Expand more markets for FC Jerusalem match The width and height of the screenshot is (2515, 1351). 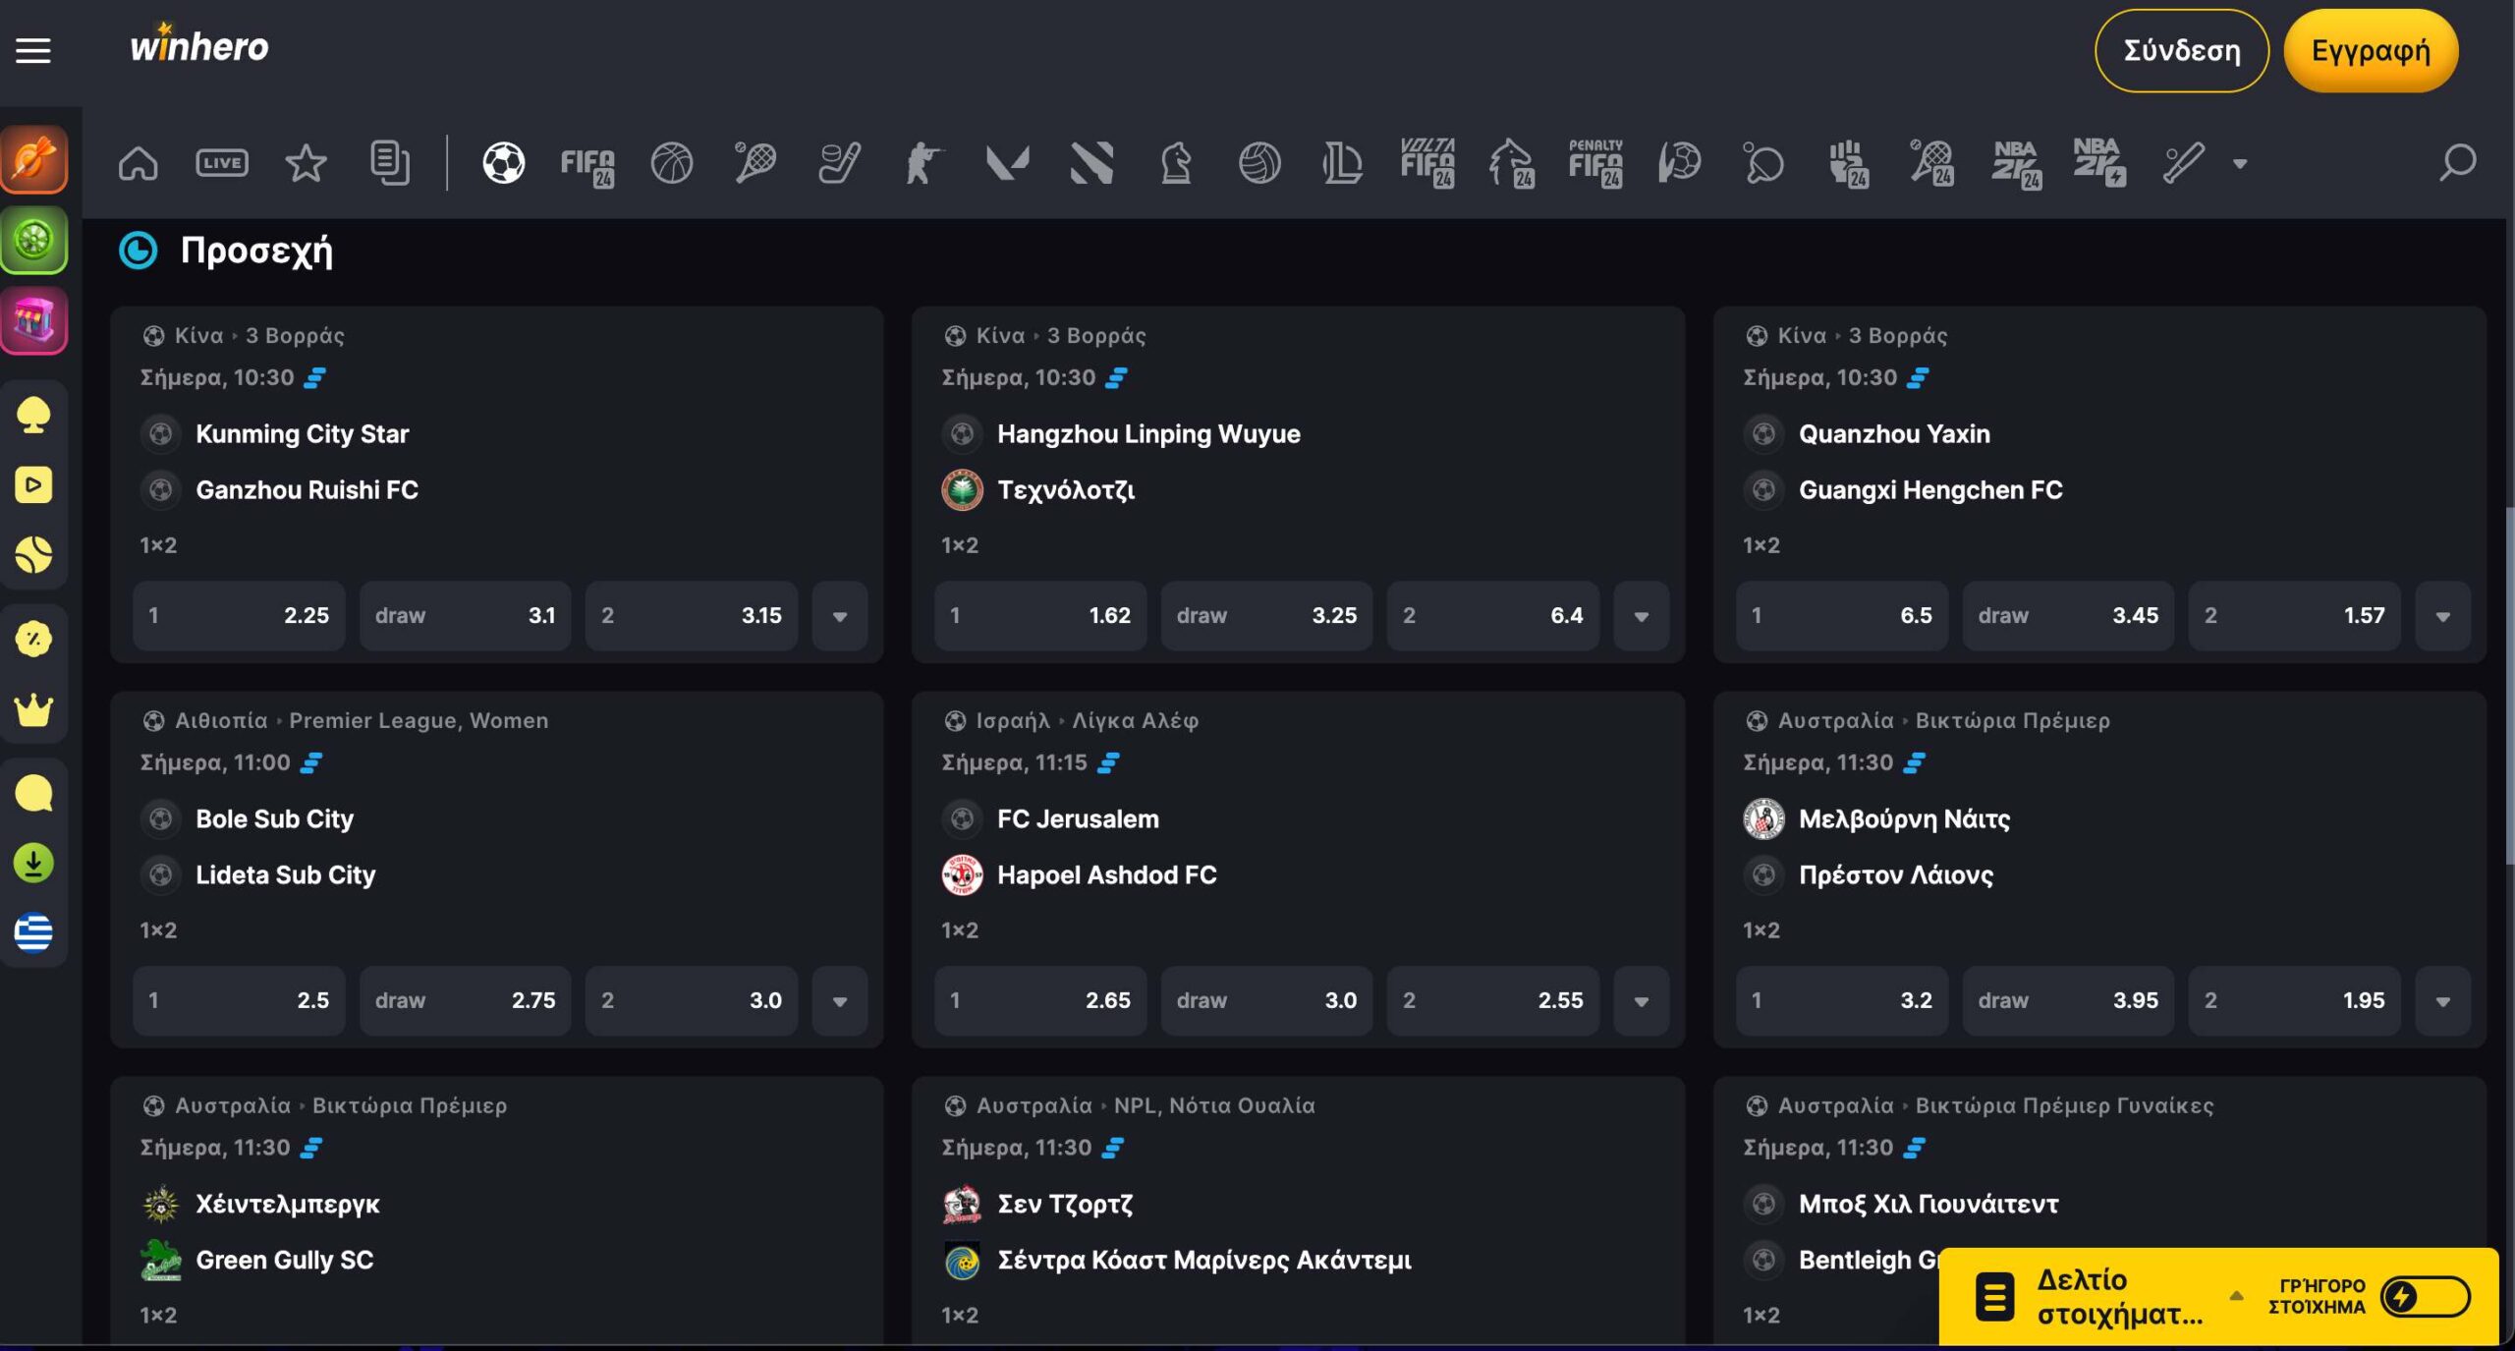click(1641, 1001)
